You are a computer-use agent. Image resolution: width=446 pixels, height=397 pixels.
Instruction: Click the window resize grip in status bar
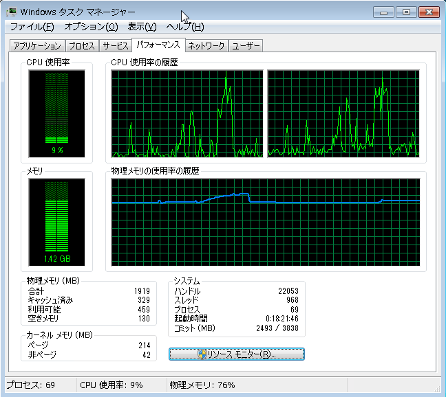[438, 389]
